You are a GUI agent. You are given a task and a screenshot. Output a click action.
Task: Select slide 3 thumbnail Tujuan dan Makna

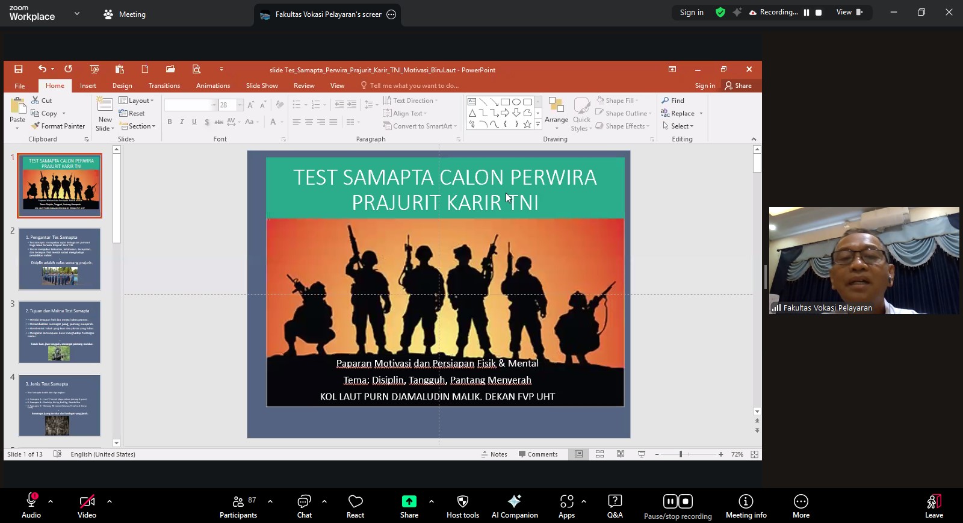[x=60, y=332]
